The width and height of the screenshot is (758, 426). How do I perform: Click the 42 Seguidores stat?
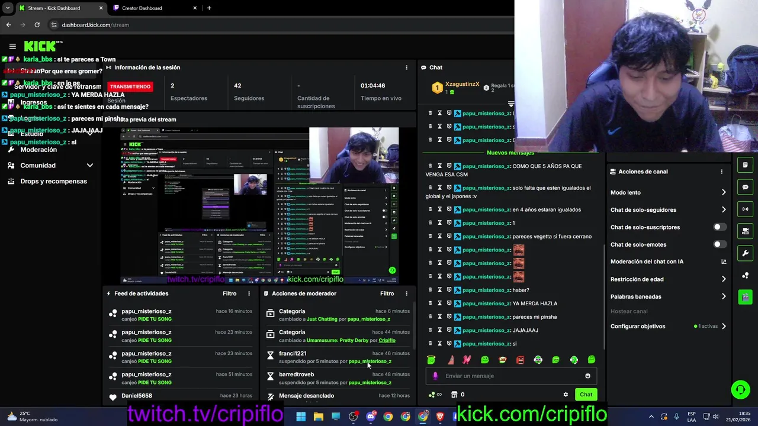pyautogui.click(x=249, y=92)
